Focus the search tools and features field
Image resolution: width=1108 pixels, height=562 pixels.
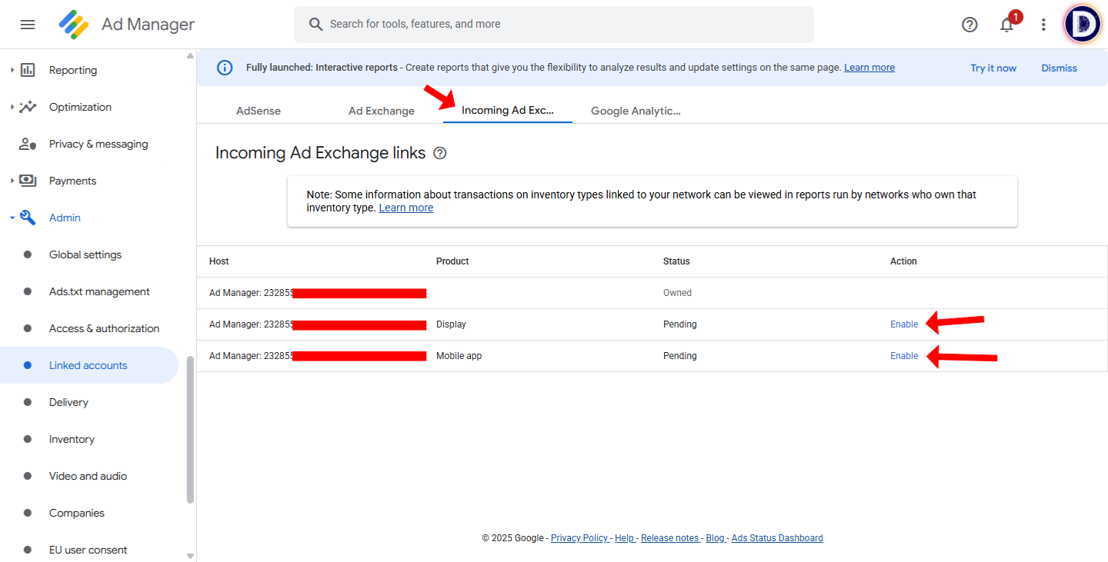click(x=554, y=25)
